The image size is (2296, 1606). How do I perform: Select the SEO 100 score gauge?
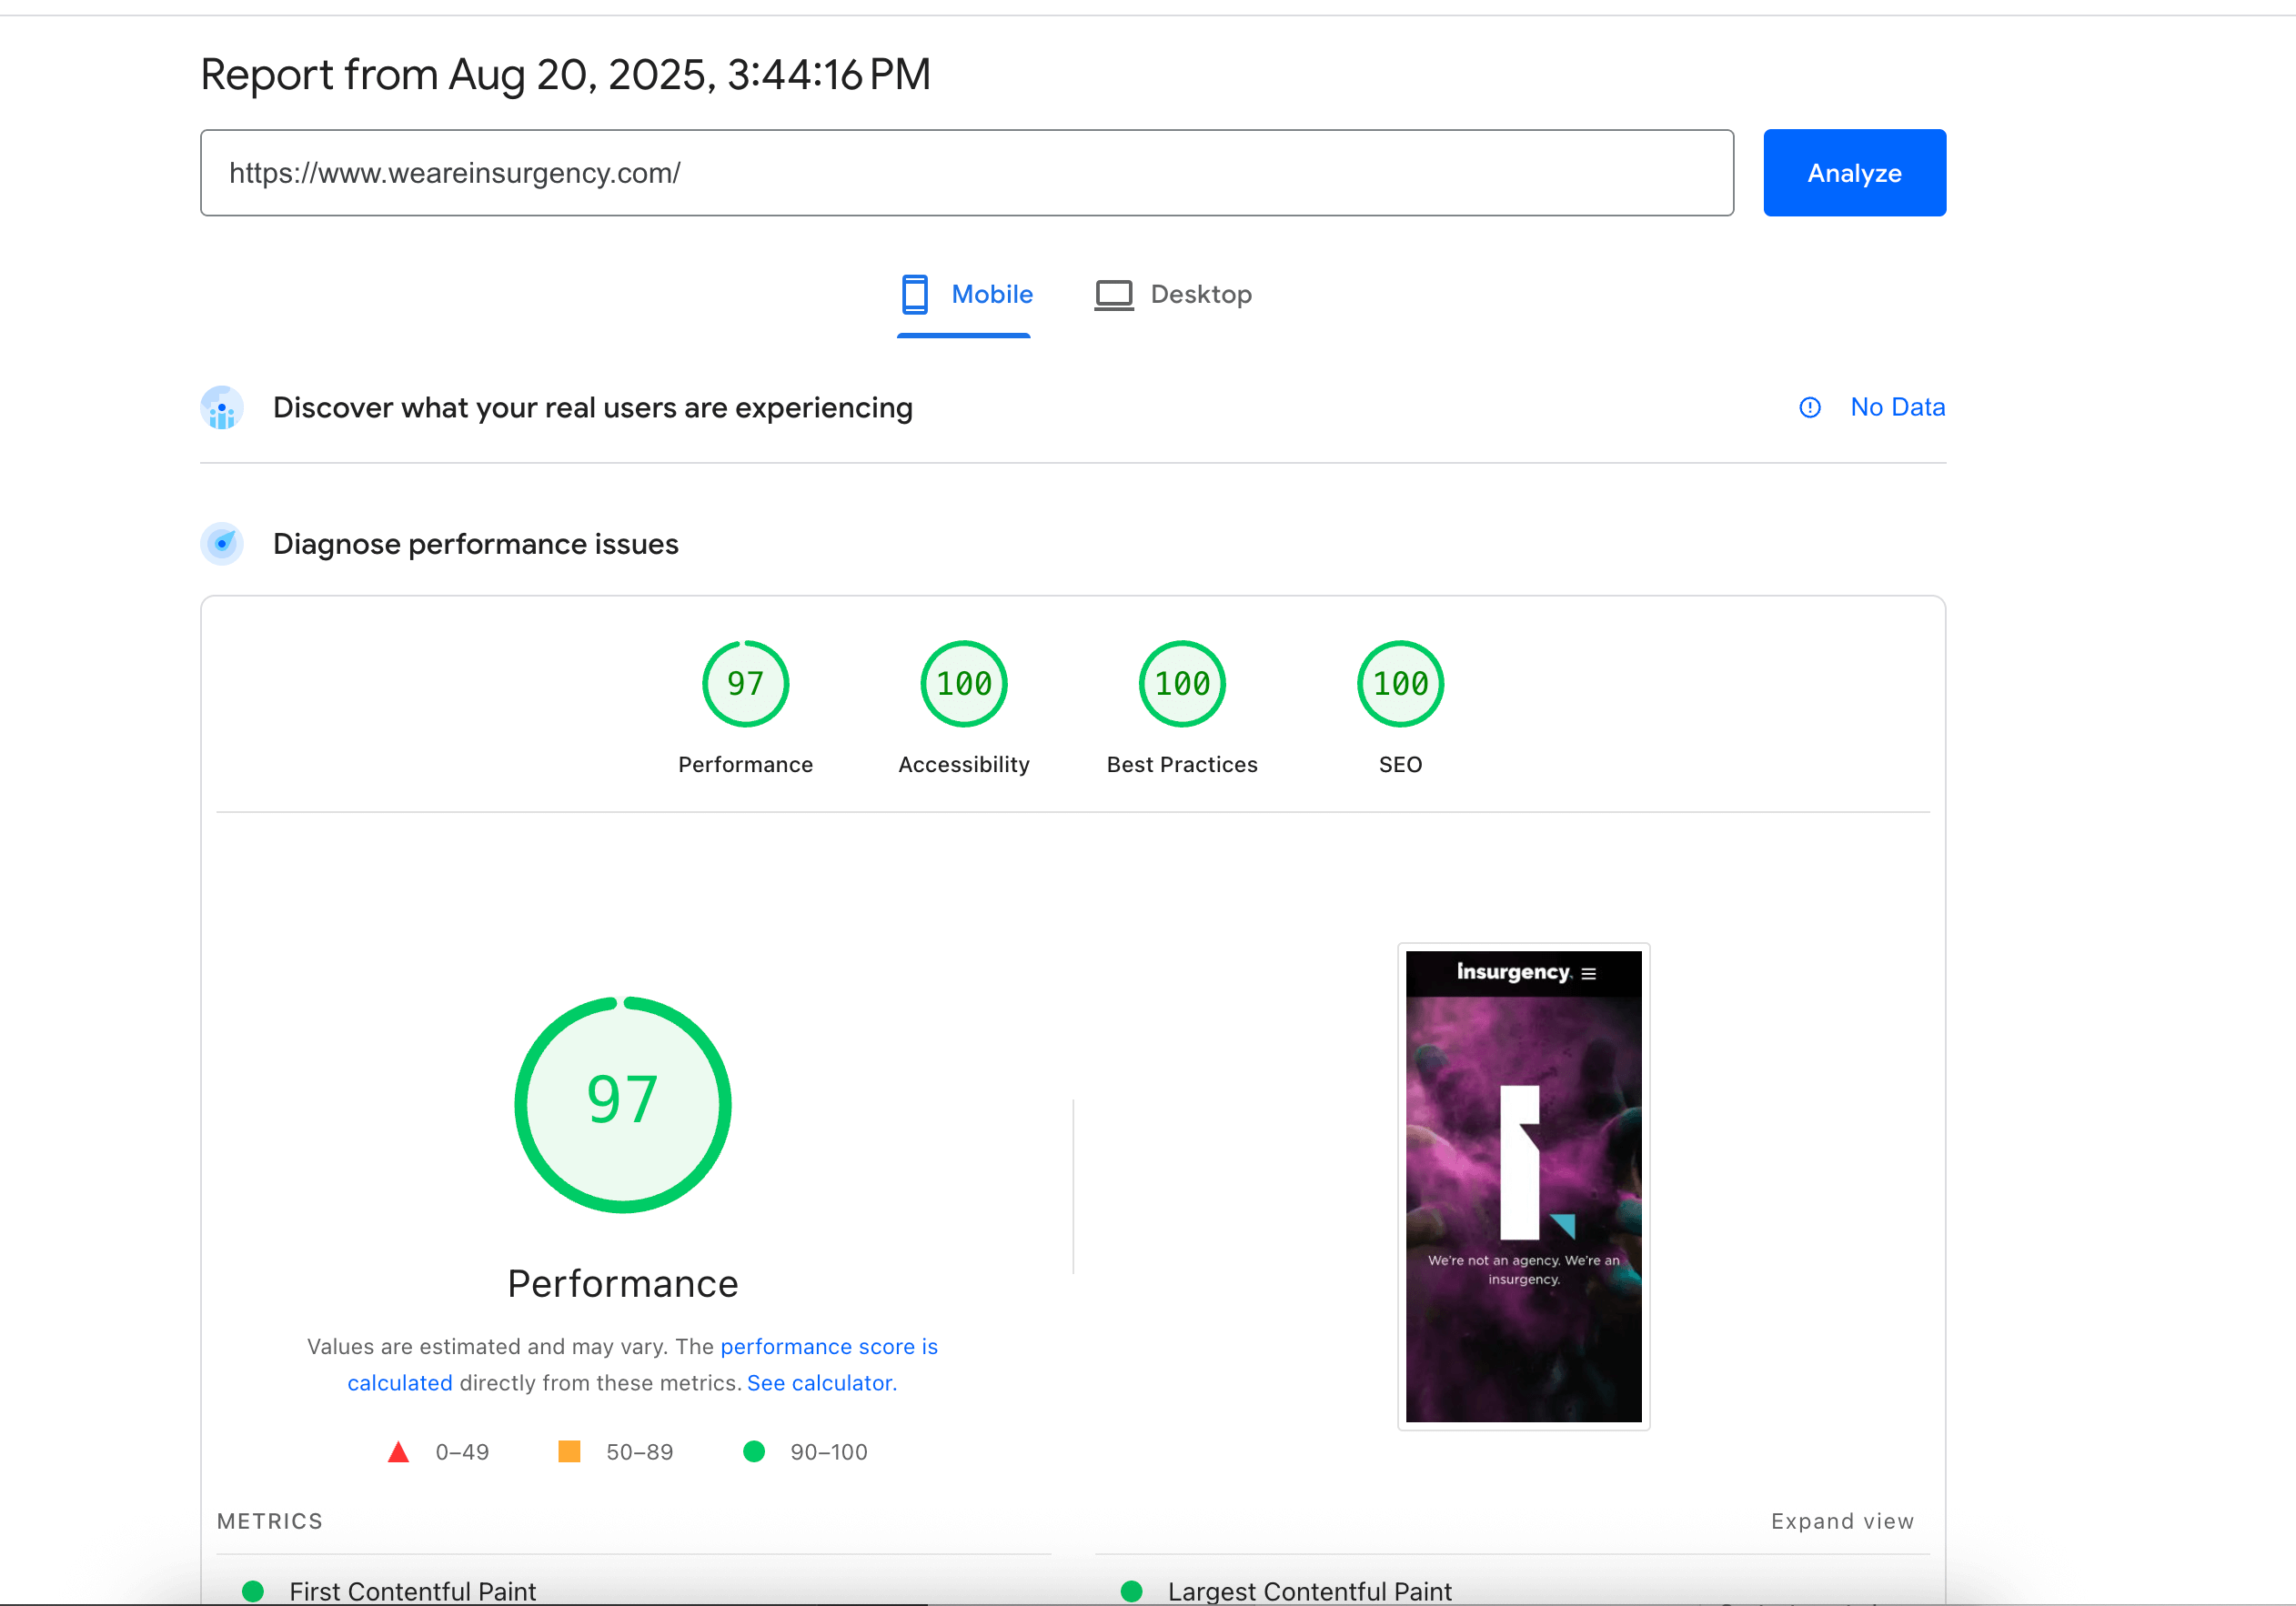pos(1400,683)
